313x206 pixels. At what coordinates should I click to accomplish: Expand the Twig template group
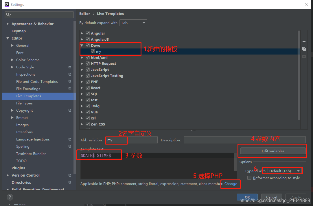[82, 106]
